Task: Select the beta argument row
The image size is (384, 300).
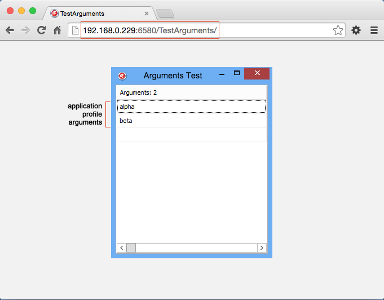Action: click(192, 121)
